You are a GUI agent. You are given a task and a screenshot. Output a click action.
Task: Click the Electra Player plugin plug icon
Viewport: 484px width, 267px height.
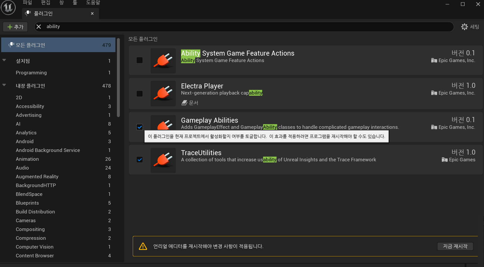click(x=163, y=93)
